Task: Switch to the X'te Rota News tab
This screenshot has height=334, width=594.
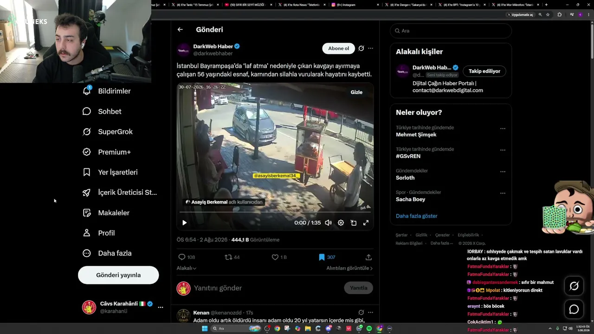Action: point(301,5)
